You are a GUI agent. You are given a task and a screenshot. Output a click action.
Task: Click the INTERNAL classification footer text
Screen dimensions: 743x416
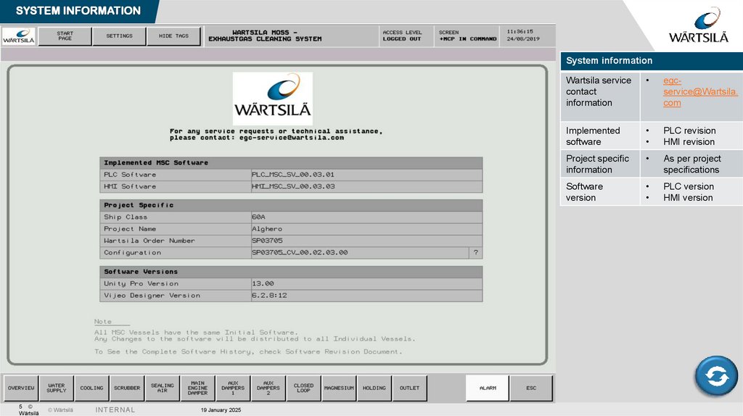pos(115,410)
